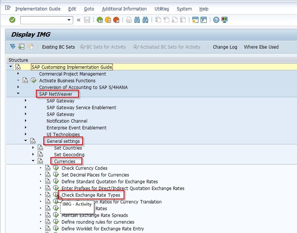Open documentation icon for Currencies node
Viewport: 297px width, 233px height.
click(40, 161)
